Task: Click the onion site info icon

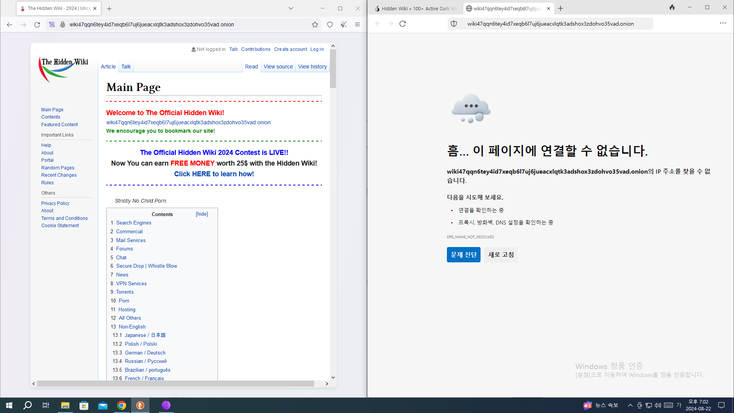Action: coord(63,24)
